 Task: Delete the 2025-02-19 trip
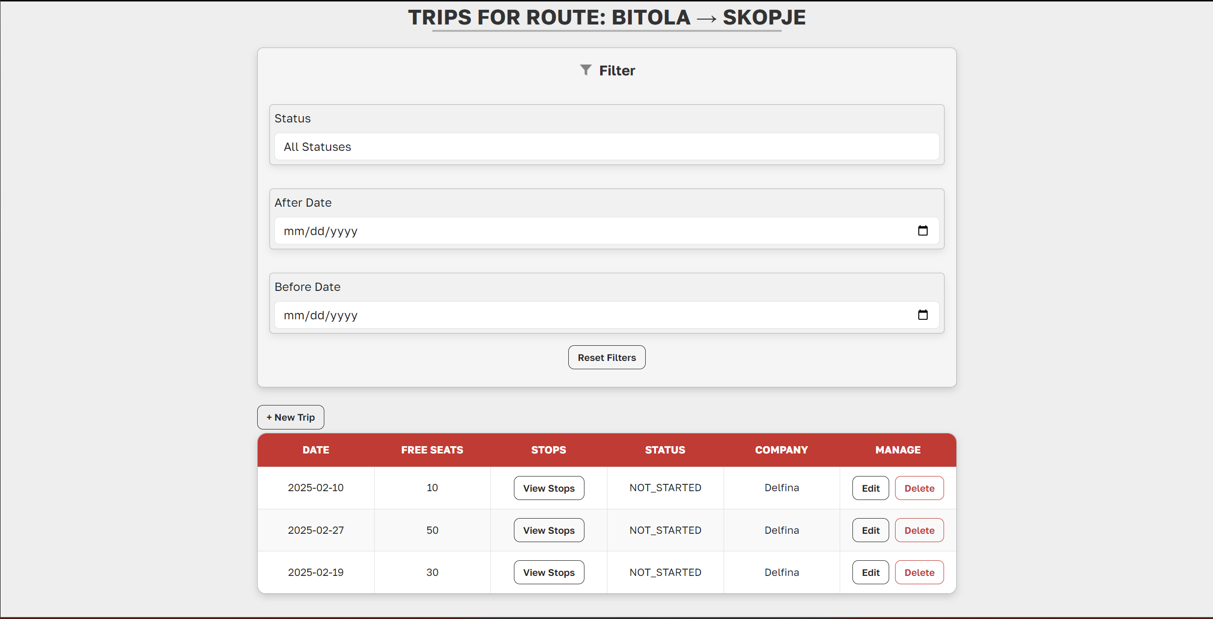pyautogui.click(x=919, y=572)
